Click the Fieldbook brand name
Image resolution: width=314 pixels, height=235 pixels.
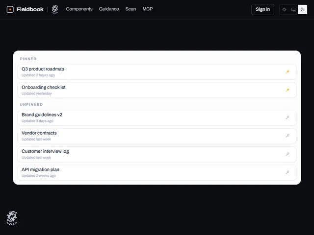(x=30, y=9)
